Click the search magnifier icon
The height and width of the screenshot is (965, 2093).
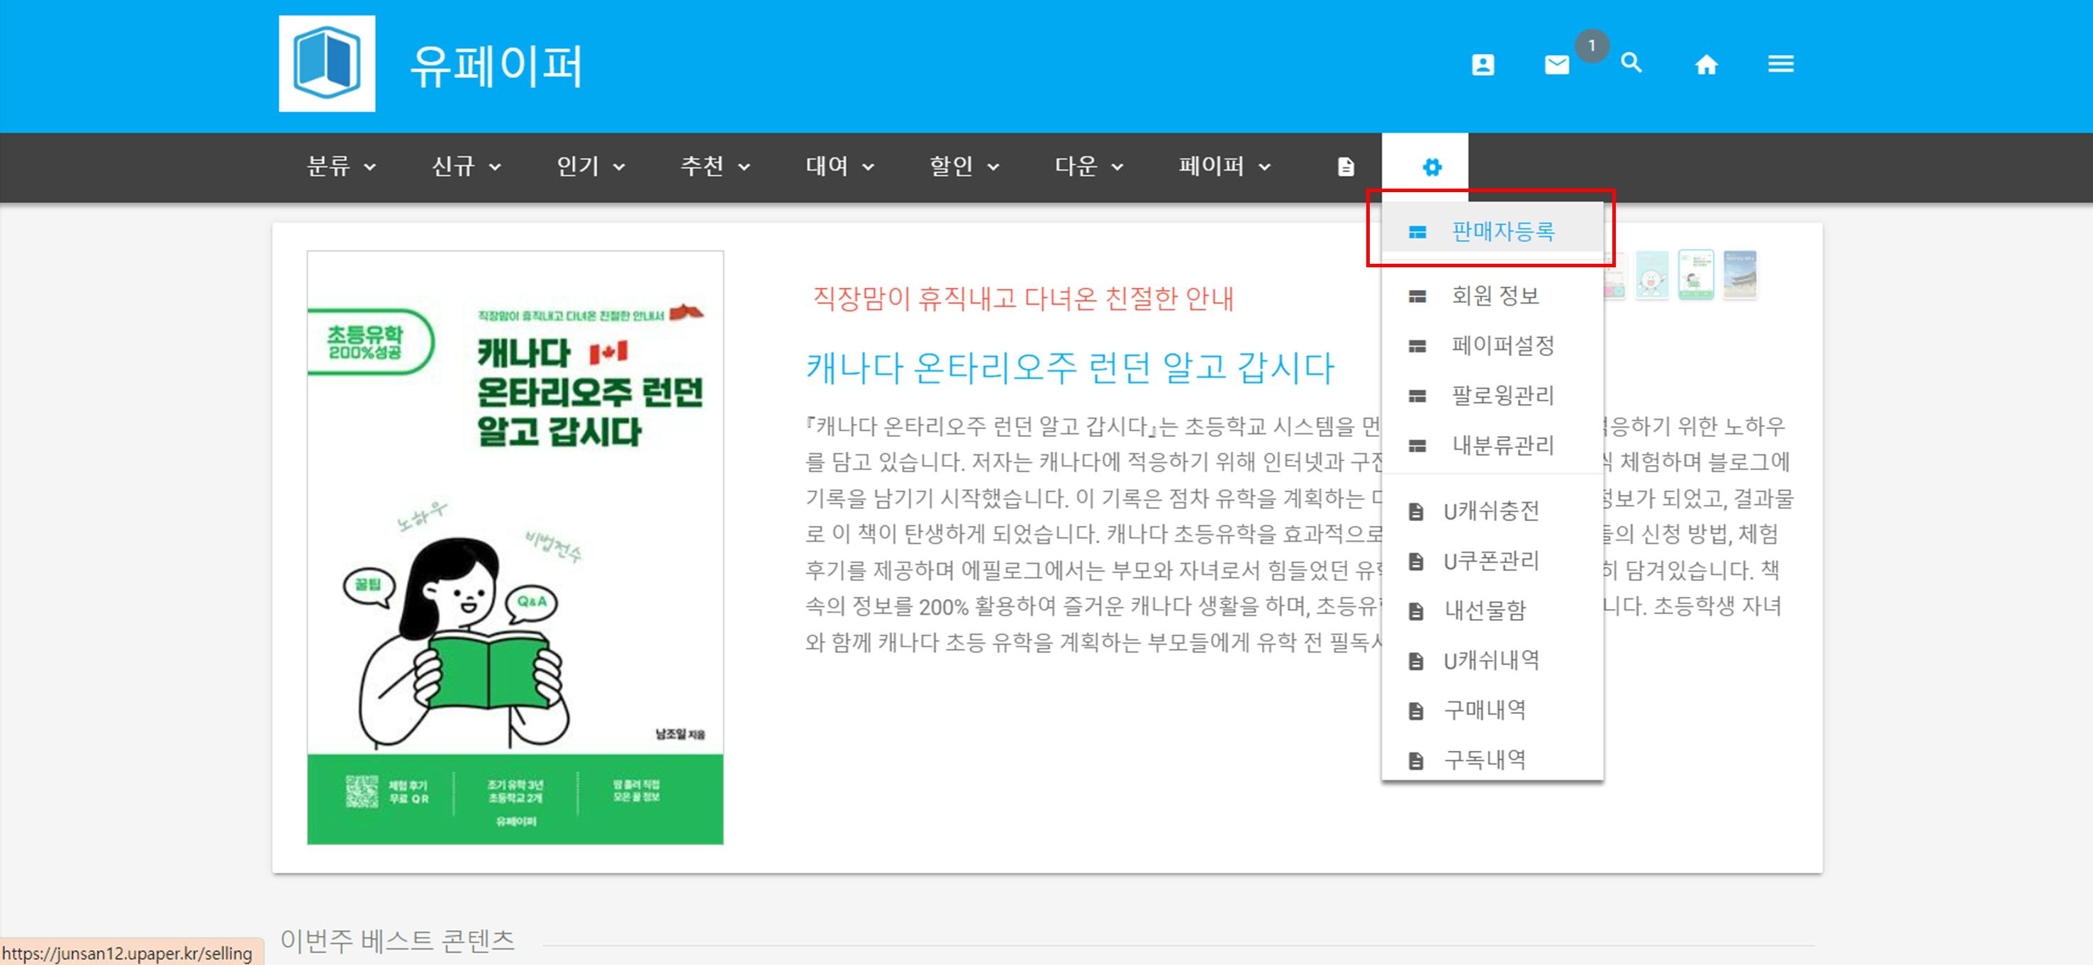coord(1631,62)
